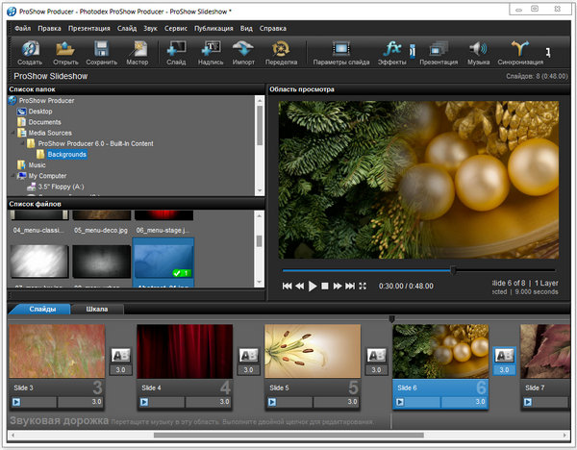Stop the preview playback

(x=325, y=286)
